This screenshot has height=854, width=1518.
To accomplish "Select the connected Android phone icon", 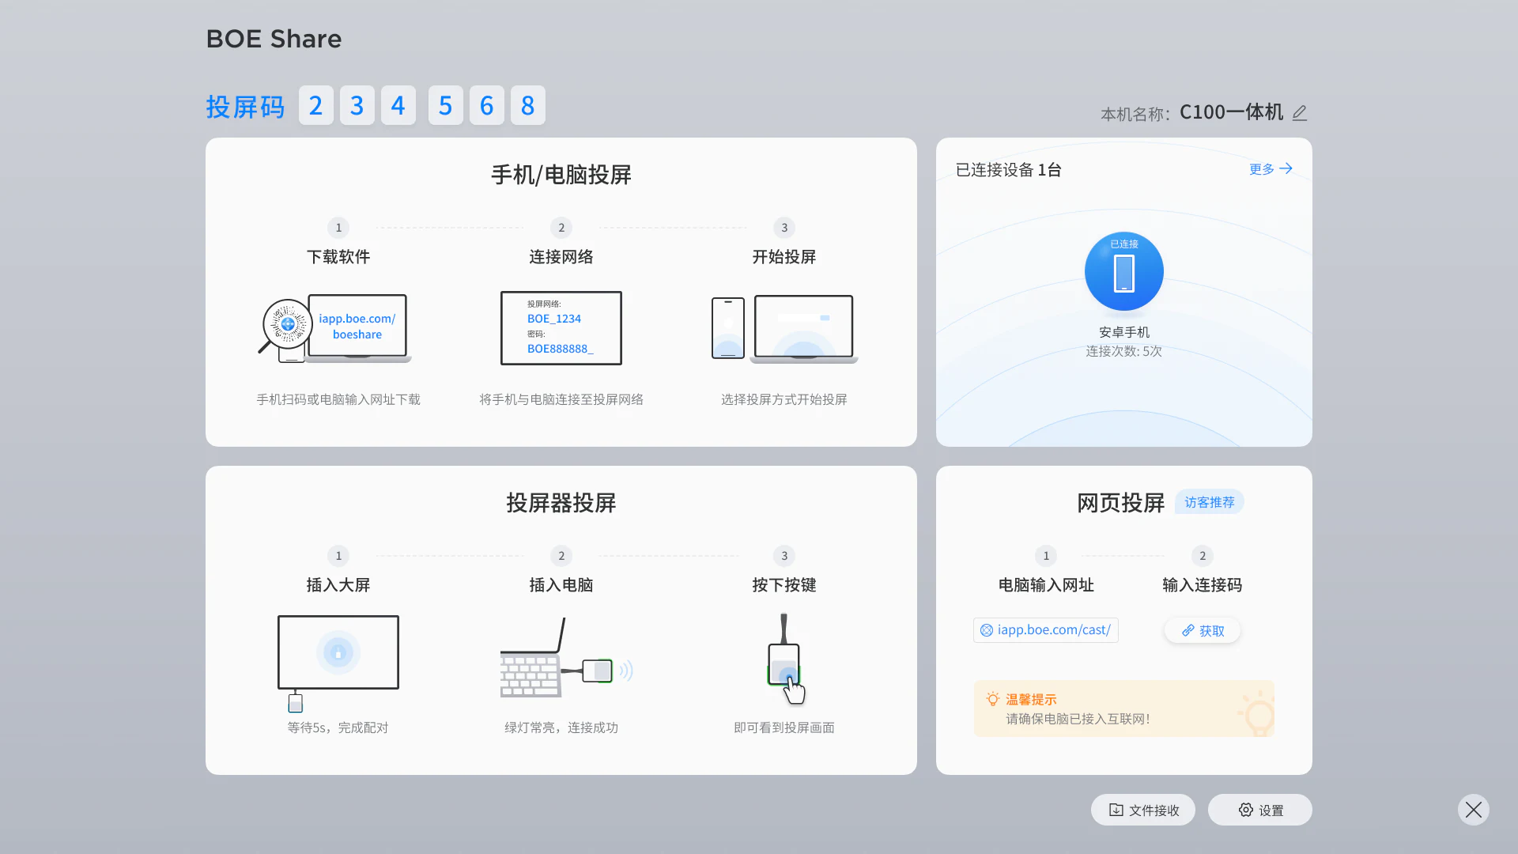I will pos(1123,271).
